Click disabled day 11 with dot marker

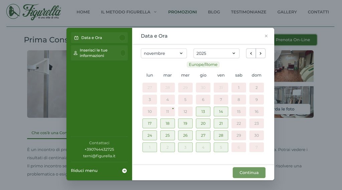pyautogui.click(x=168, y=111)
